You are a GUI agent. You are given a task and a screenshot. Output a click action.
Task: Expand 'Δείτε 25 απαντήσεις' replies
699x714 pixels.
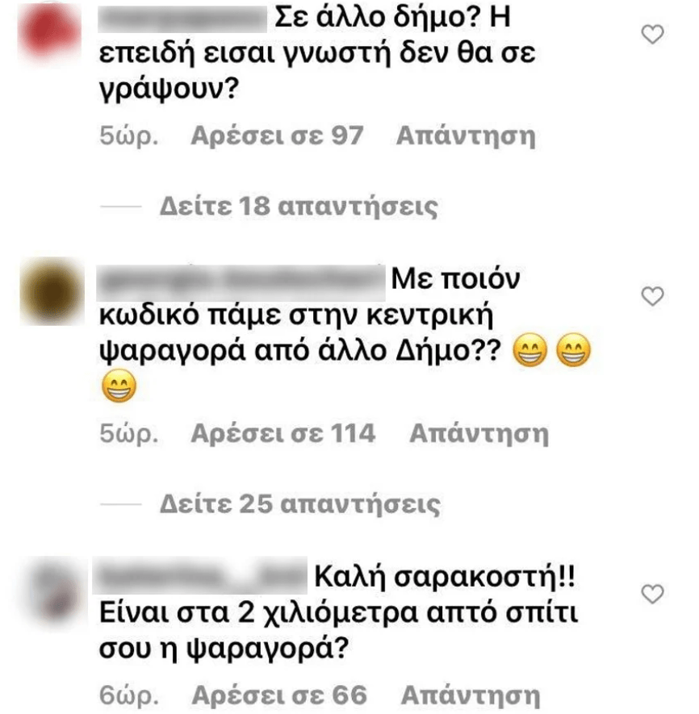(x=299, y=504)
